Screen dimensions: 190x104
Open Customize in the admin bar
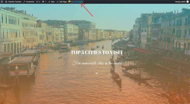coord(29,2)
